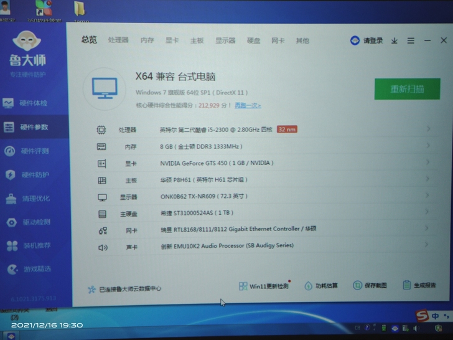Switch to the 内存 tab
Viewport: 453px width, 340px height.
pos(147,40)
